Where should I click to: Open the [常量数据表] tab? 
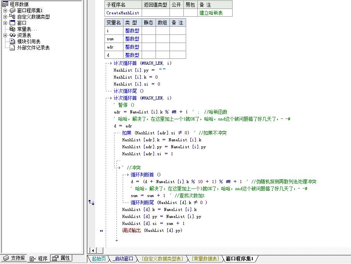click(205, 259)
